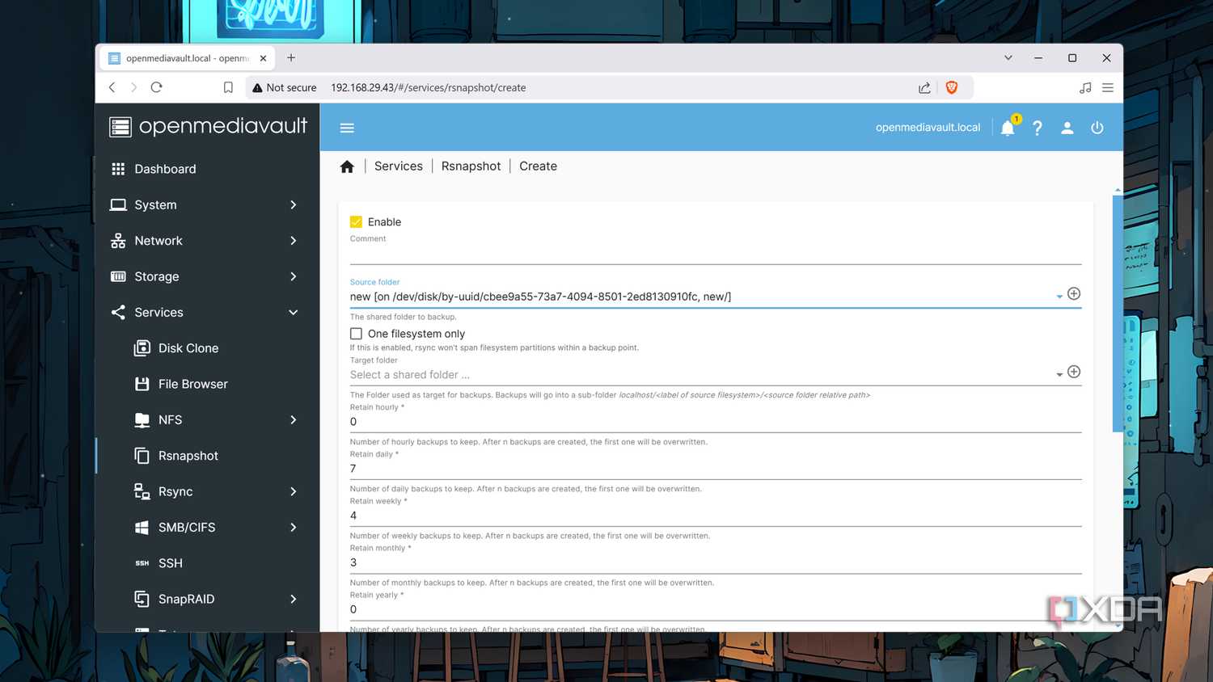This screenshot has height=682, width=1213.
Task: Click the Retain weekly field
Action: click(x=716, y=516)
